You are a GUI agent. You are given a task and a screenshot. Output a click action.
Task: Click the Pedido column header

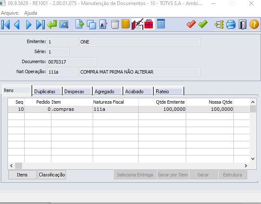coord(38,102)
